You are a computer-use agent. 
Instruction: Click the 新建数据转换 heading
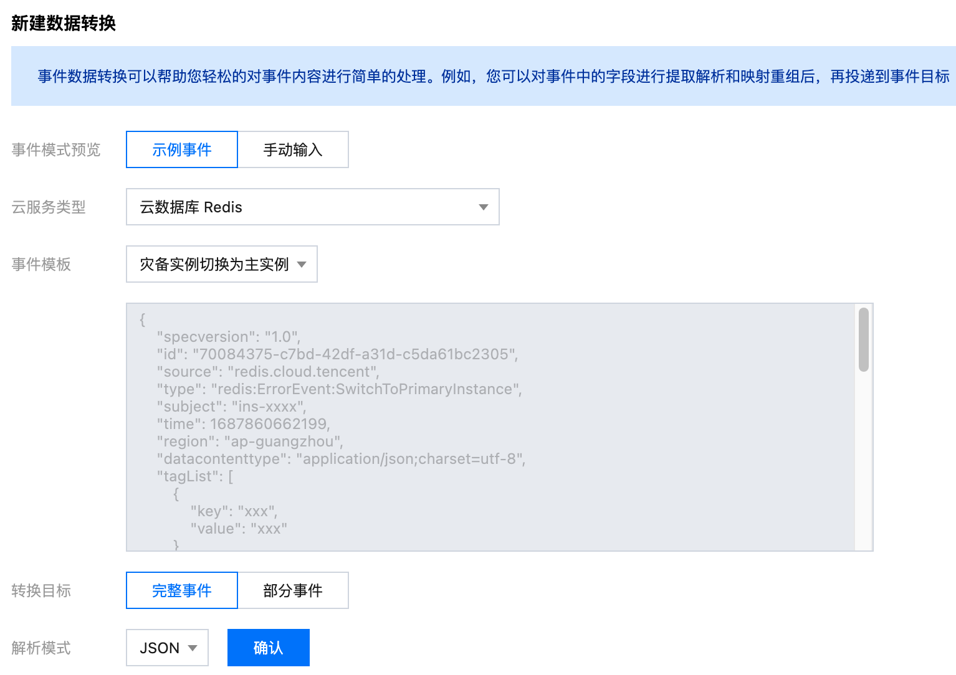tap(64, 23)
